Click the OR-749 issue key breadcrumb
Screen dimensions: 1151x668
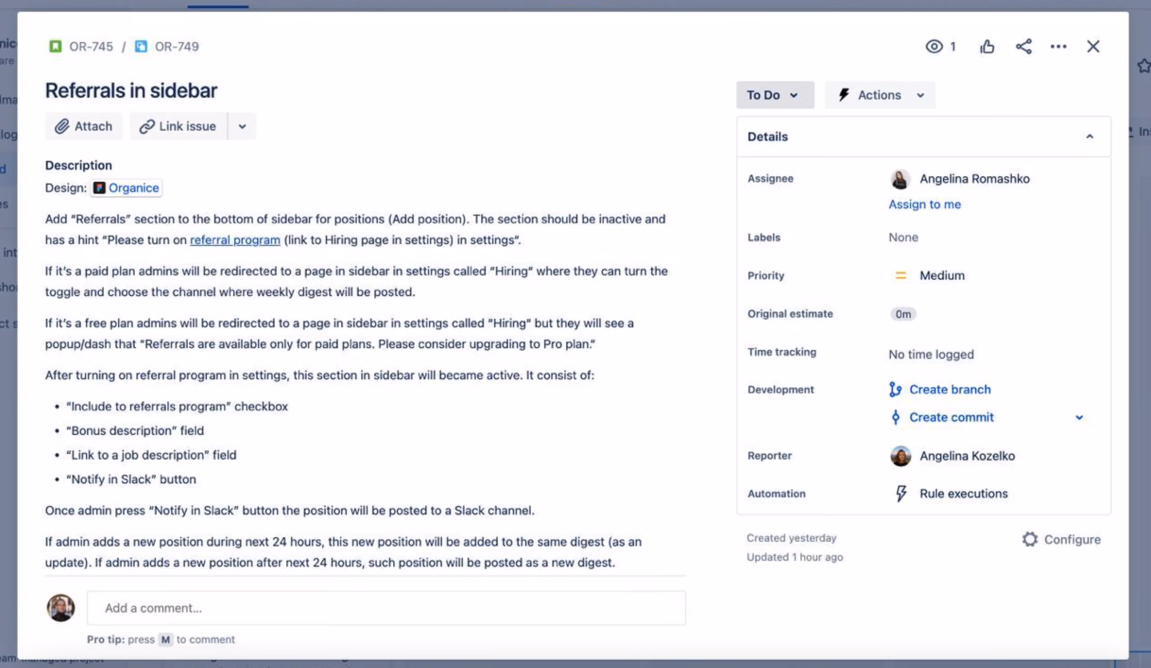[x=177, y=46]
